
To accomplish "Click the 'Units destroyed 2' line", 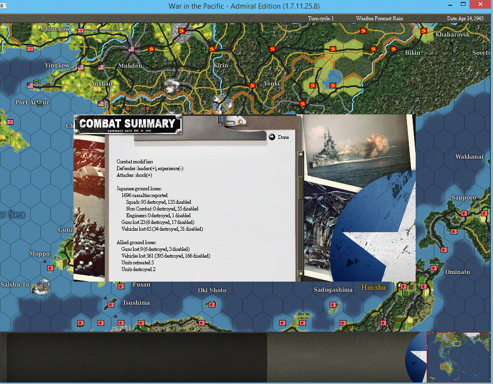I will tap(138, 269).
